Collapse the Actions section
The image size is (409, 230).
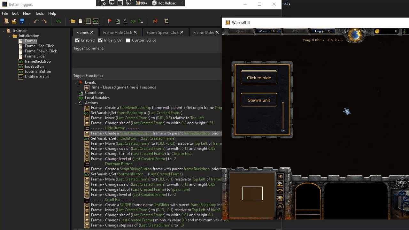(76, 103)
